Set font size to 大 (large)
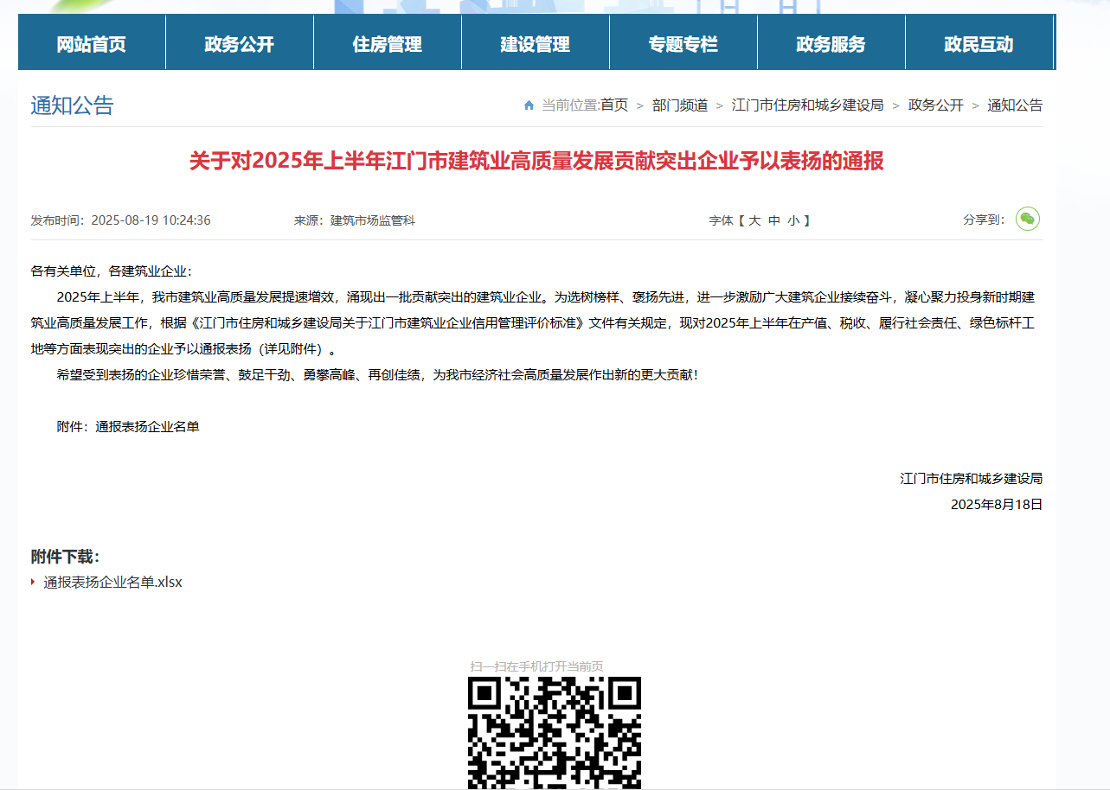 point(754,220)
